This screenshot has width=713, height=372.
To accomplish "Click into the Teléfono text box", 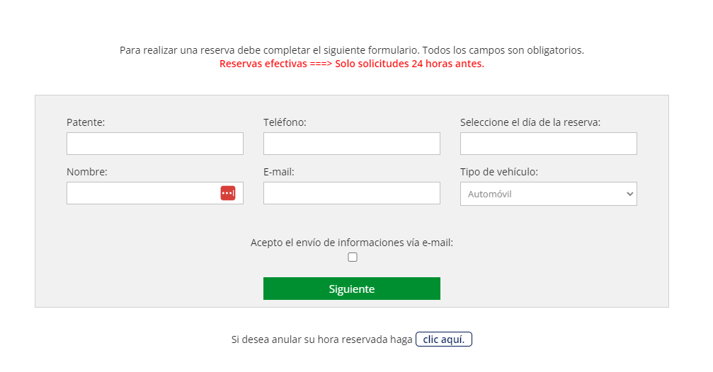I will pos(351,144).
